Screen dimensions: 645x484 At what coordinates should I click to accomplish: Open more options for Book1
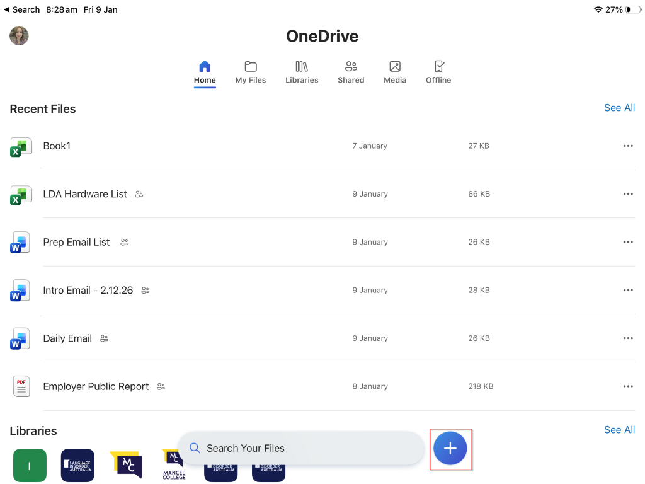(628, 146)
